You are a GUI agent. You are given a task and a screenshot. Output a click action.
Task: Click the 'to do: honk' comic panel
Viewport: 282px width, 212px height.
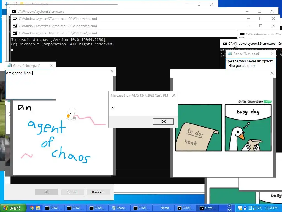click(199, 128)
